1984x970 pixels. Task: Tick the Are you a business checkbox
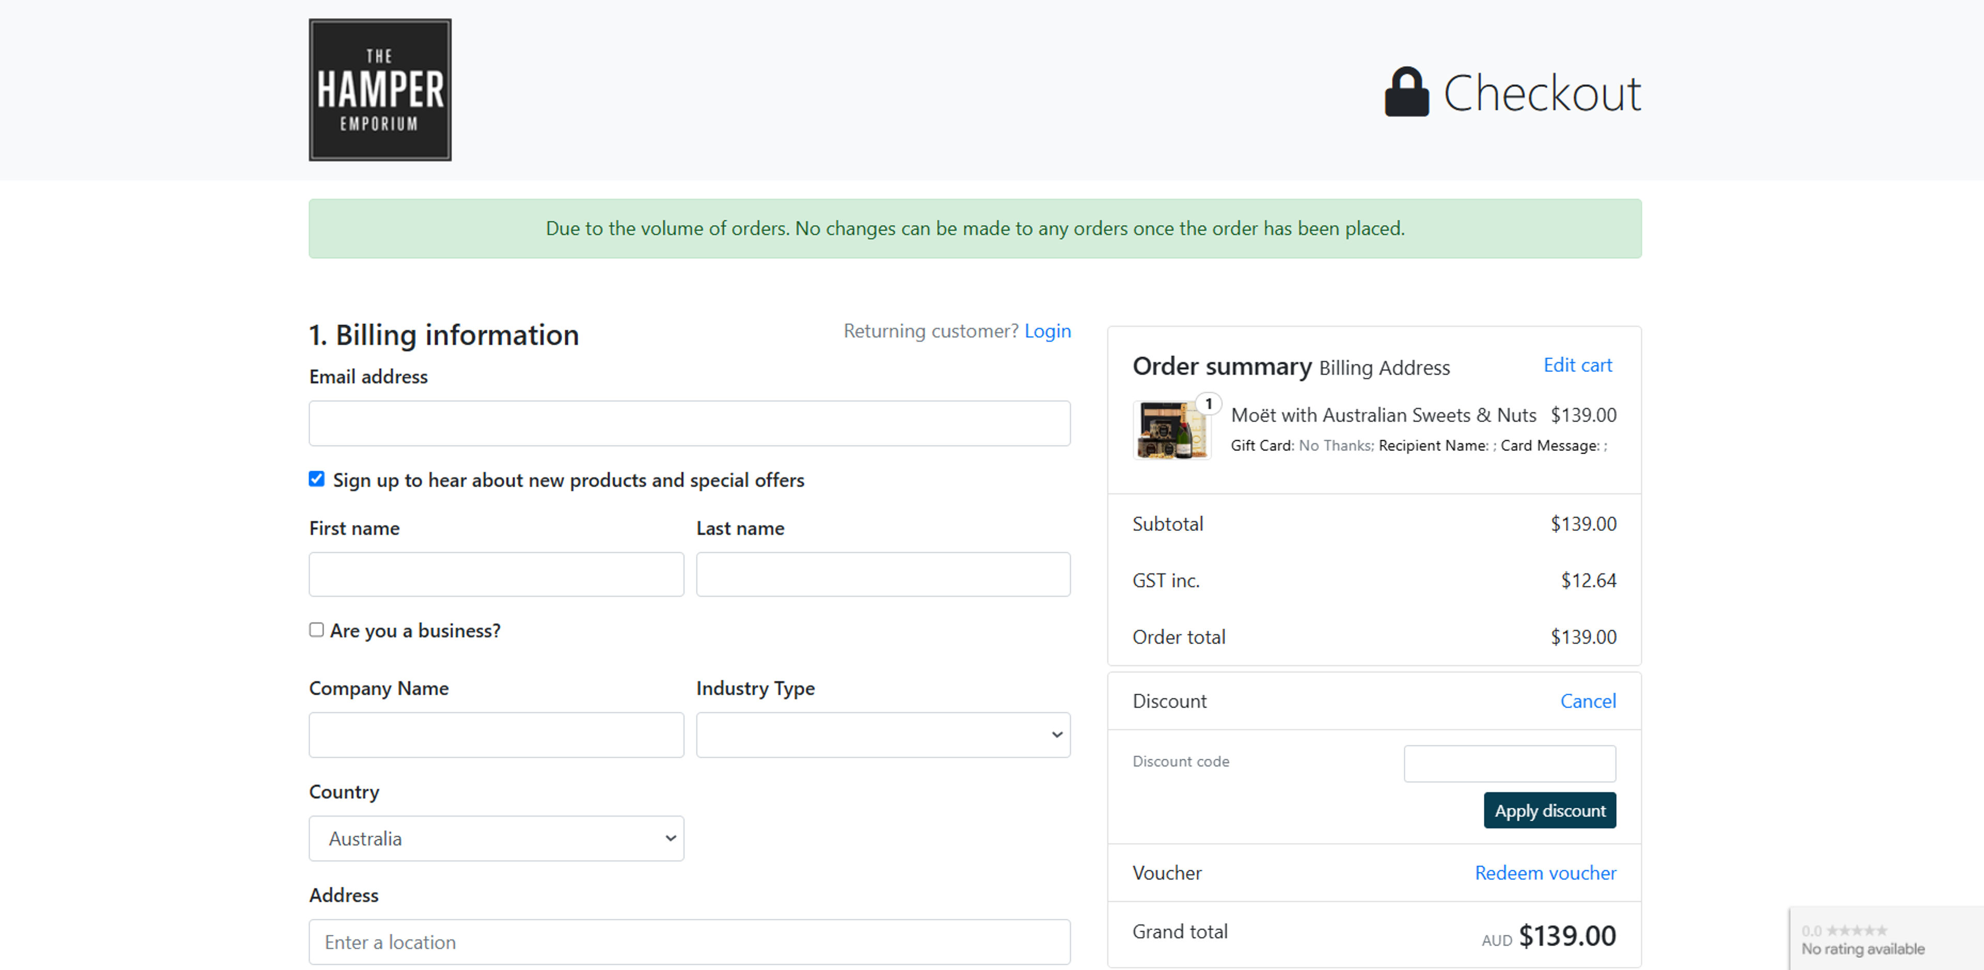(x=317, y=630)
